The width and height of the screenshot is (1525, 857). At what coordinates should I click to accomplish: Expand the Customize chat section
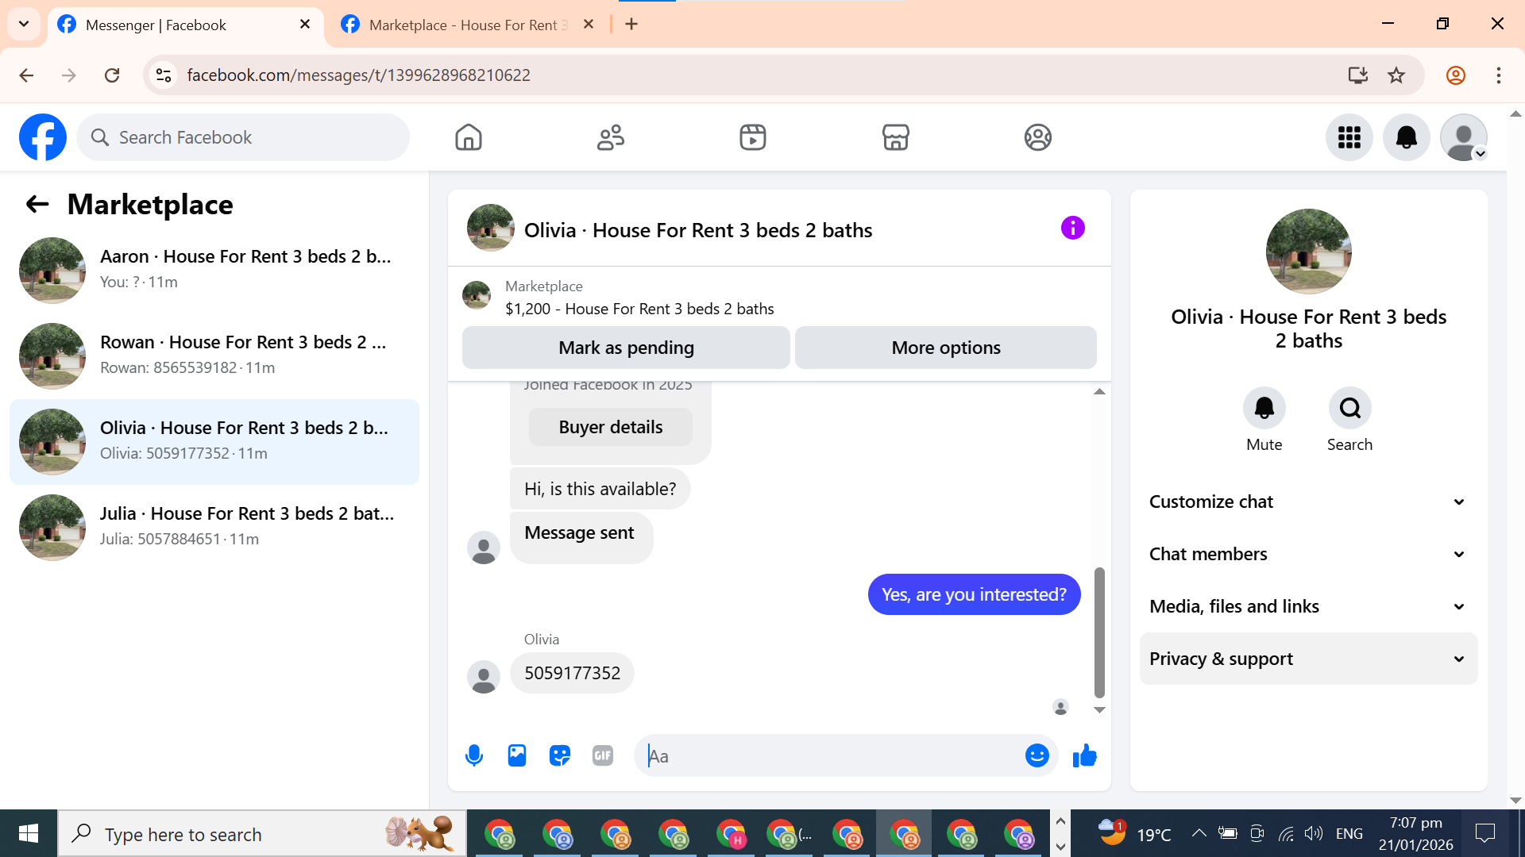pyautogui.click(x=1308, y=502)
